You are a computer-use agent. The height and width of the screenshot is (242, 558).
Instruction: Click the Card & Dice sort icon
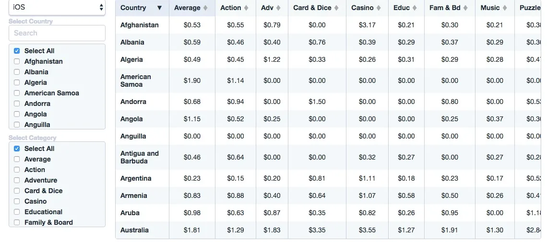(336, 8)
